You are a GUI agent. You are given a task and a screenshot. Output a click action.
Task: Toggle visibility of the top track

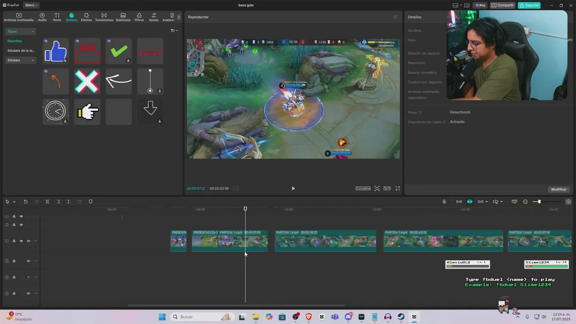pyautogui.click(x=21, y=216)
